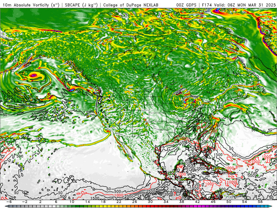Click the "−2" value on the color scale
This screenshot has height=208, width=277.
pyautogui.click(x=25, y=202)
